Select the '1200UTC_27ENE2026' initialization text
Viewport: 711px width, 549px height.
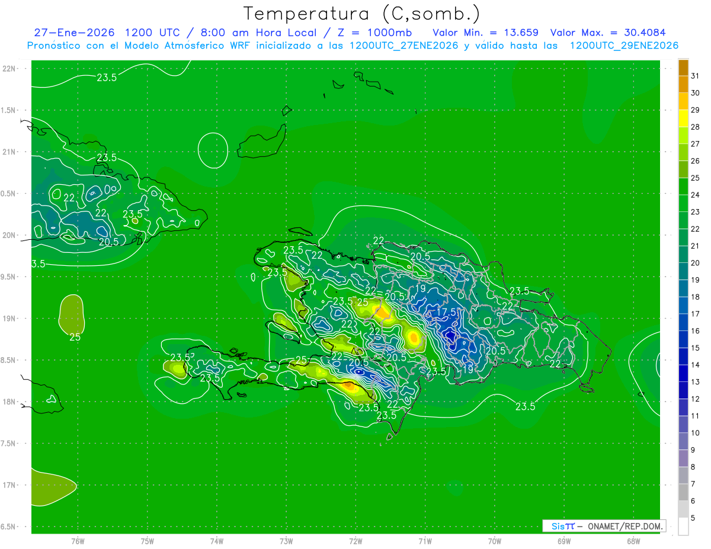pyautogui.click(x=403, y=46)
